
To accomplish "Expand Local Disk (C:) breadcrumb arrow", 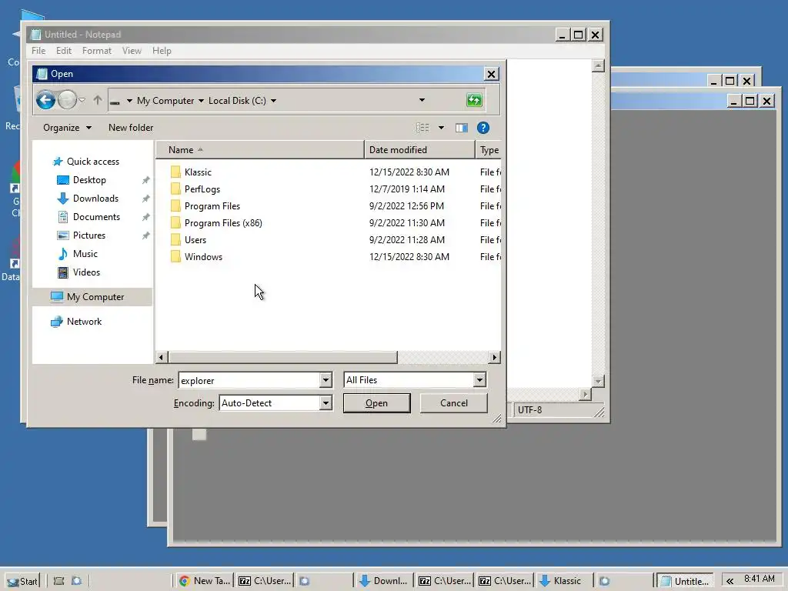I will [x=273, y=101].
